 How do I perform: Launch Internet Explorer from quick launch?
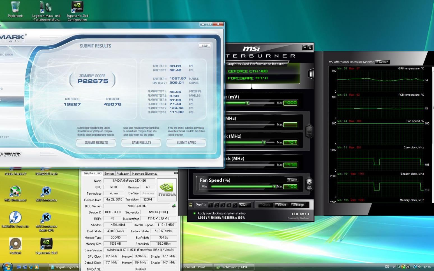[x=31, y=267]
